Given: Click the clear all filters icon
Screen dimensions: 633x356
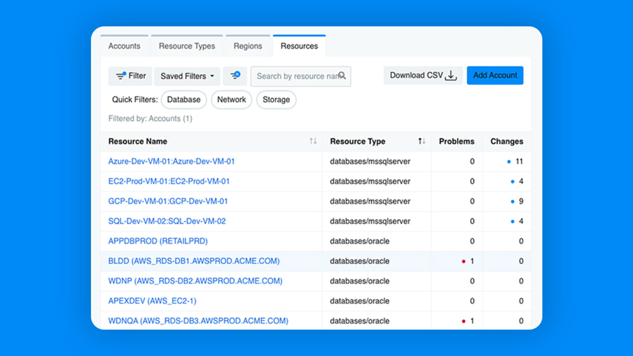Looking at the screenshot, I should pos(235,76).
